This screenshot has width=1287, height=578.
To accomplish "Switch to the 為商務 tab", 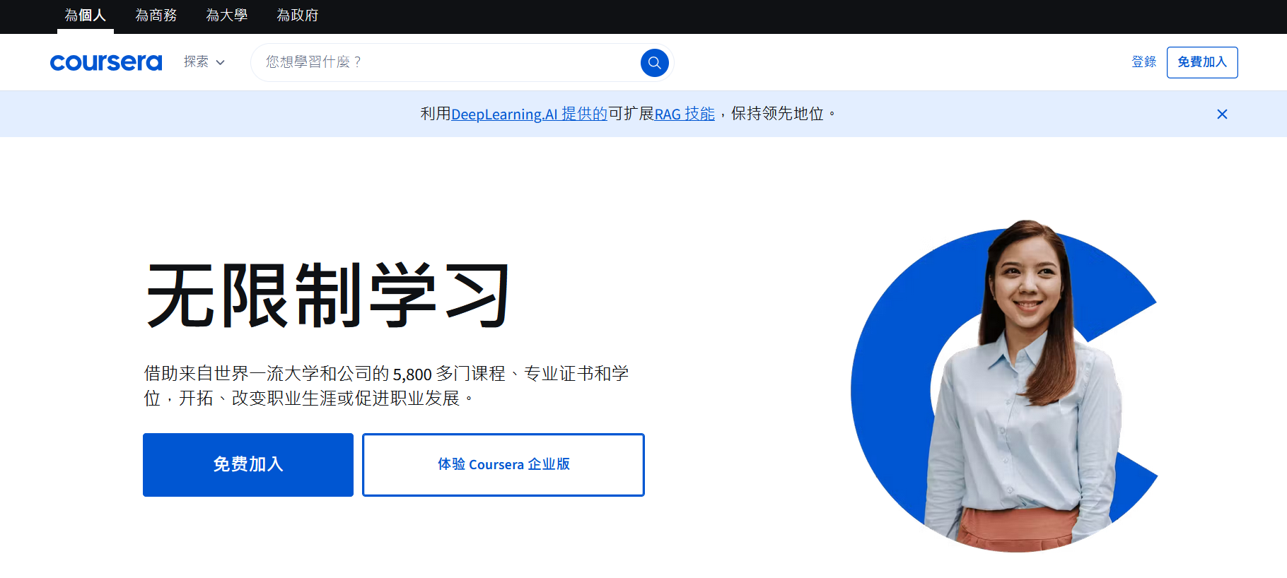I will click(156, 16).
